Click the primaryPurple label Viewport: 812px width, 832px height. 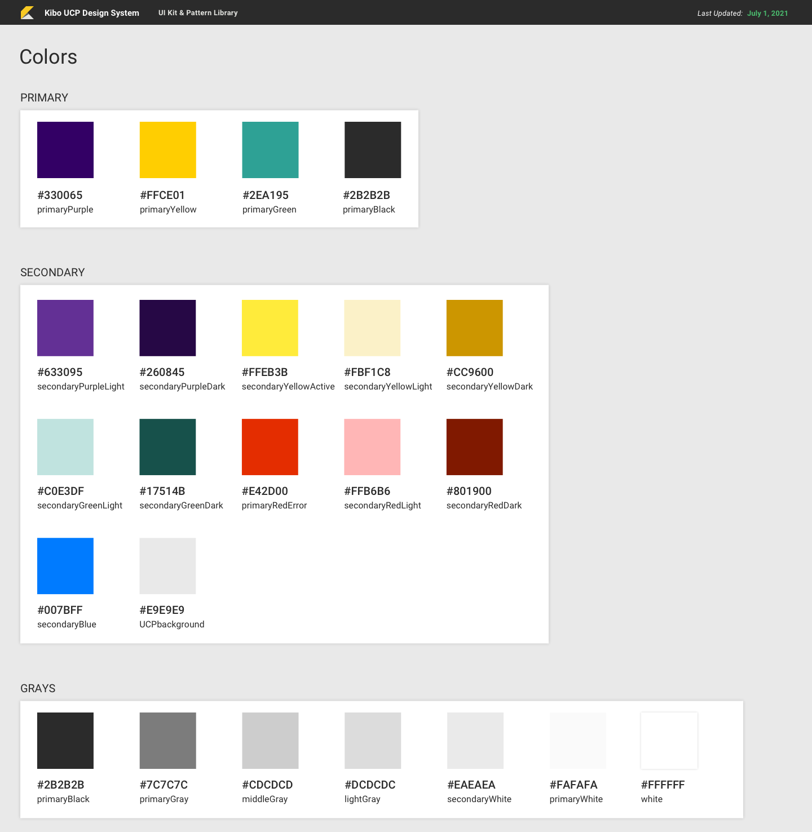click(65, 210)
